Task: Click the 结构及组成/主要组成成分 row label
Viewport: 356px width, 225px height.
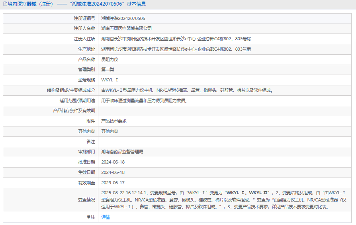Action: [71, 90]
